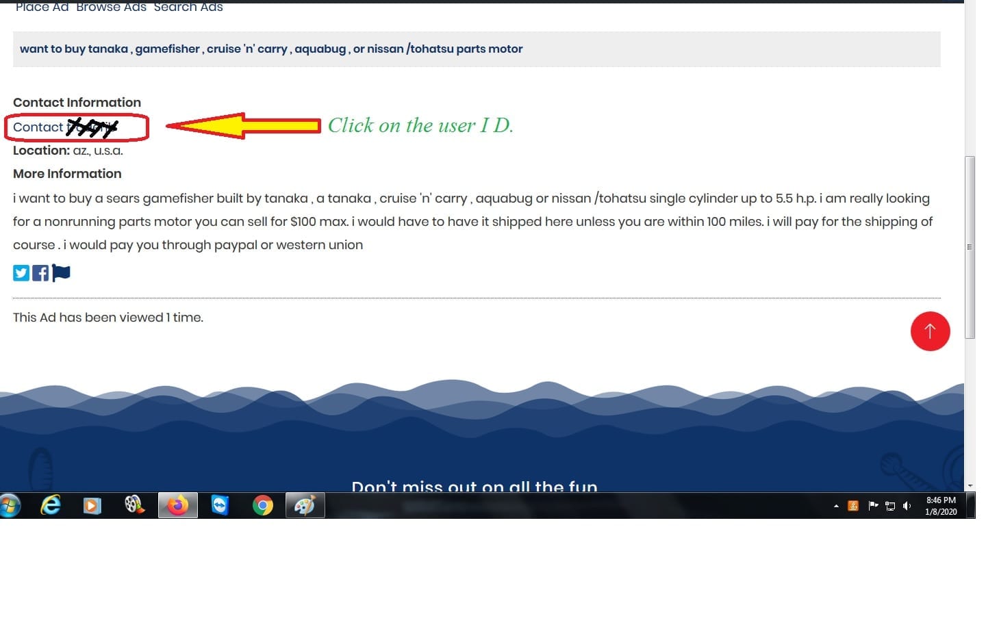Image resolution: width=986 pixels, height=627 pixels.
Task: Click the 'More Information' heading
Action: point(67,174)
